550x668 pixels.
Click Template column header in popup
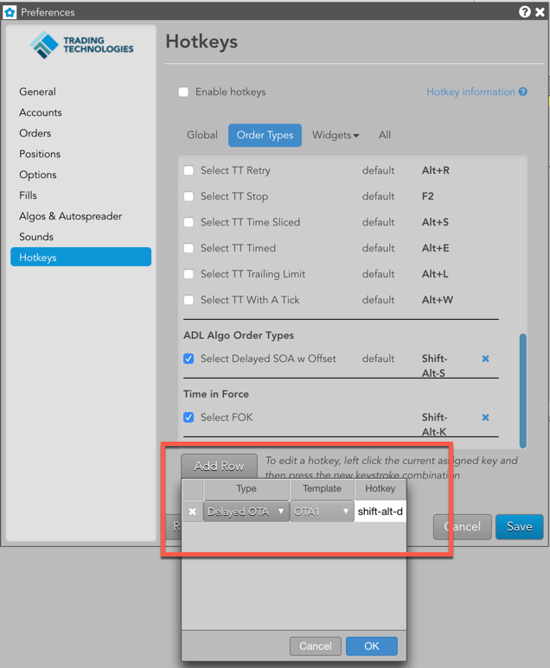(x=322, y=488)
